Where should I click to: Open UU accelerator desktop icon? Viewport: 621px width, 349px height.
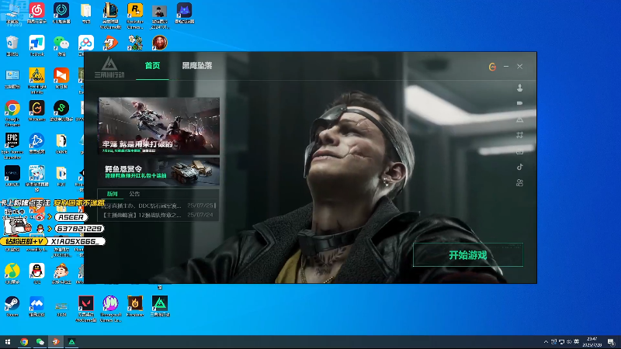click(x=61, y=13)
